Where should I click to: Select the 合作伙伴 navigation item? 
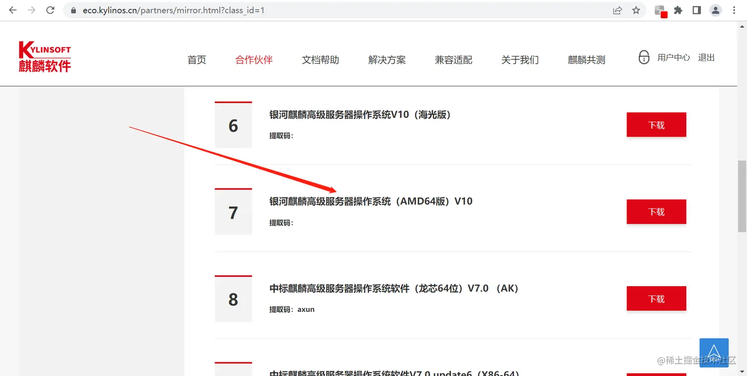254,60
